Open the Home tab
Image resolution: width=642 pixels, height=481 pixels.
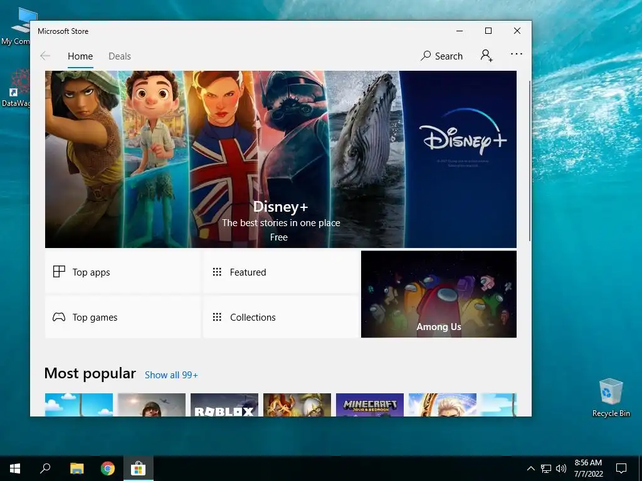pos(80,56)
